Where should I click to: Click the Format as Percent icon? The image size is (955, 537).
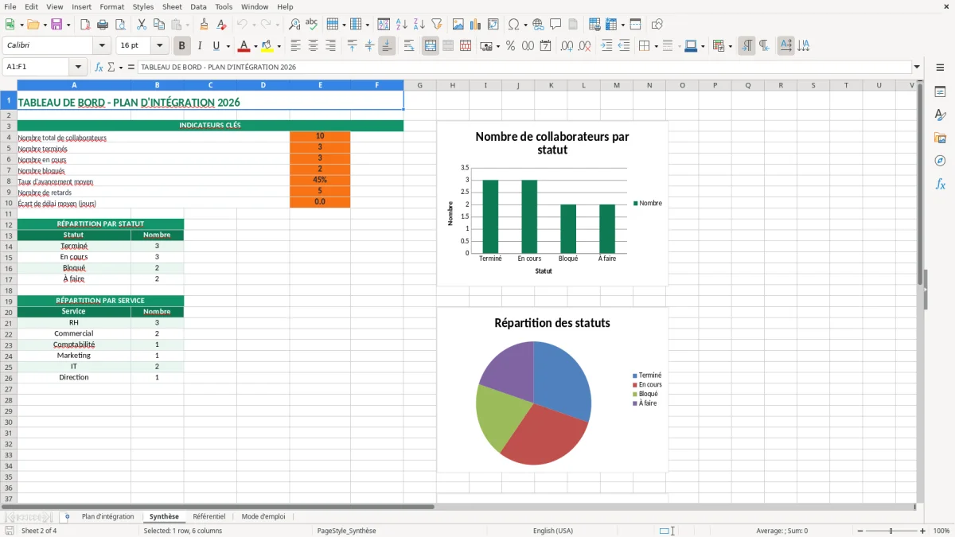[x=510, y=46]
